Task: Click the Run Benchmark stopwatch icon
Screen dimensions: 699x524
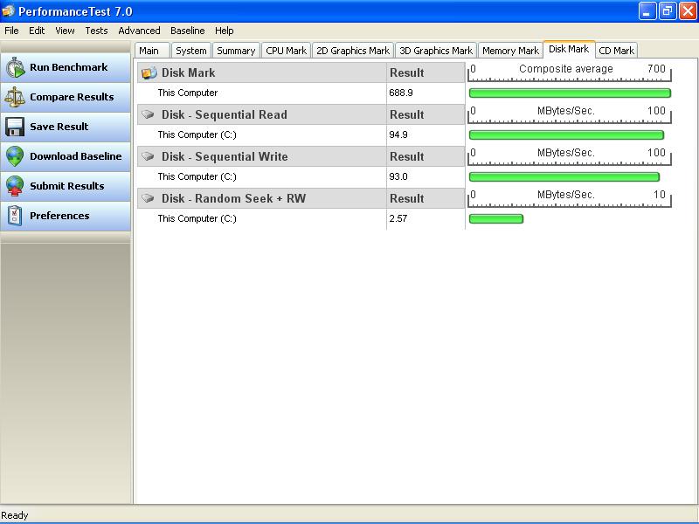Action: pos(15,68)
